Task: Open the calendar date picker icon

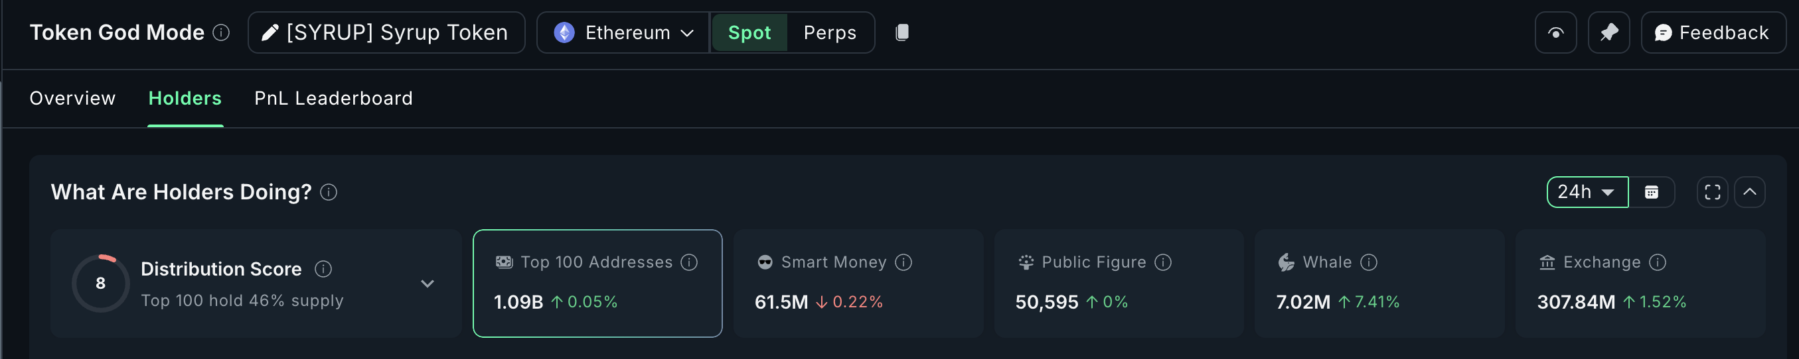Action: point(1651,192)
